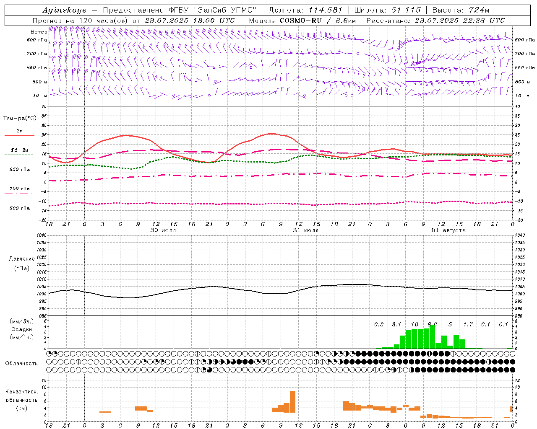Click the green dashed Td 2м legend line
The width and height of the screenshot is (537, 429).
point(19,155)
